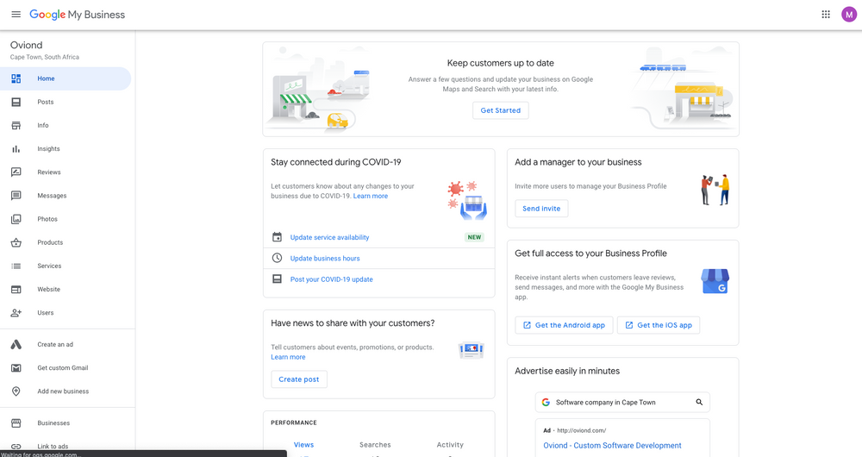Screen dimensions: 862x457
Task: Click the Get custom Gmail envelope icon
Action: (16, 368)
